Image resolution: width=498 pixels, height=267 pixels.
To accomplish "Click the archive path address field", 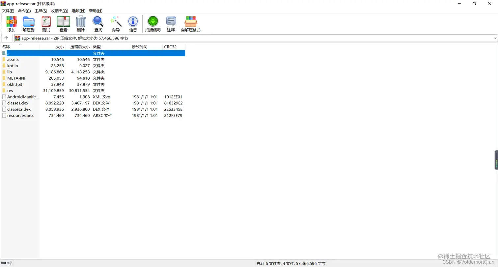I will click(x=256, y=39).
